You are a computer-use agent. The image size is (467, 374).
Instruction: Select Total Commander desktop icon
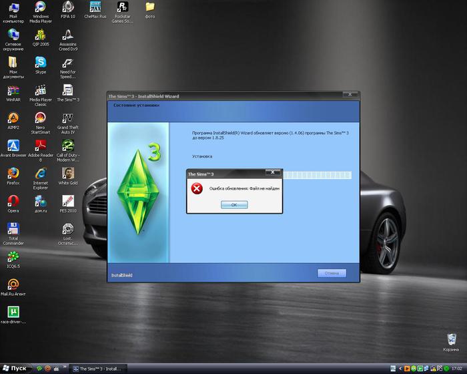click(x=13, y=234)
